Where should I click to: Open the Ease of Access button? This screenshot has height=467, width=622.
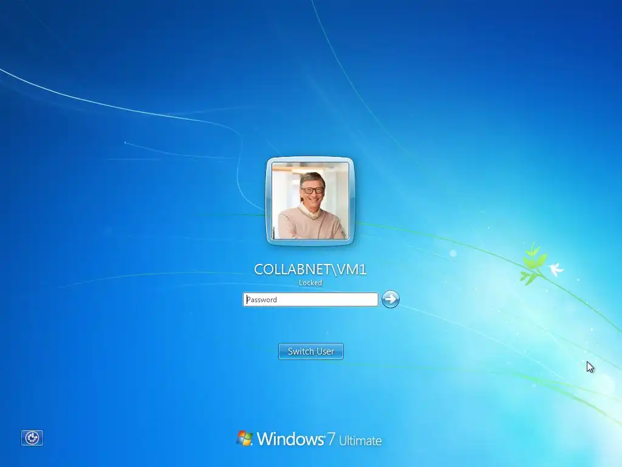tap(32, 438)
